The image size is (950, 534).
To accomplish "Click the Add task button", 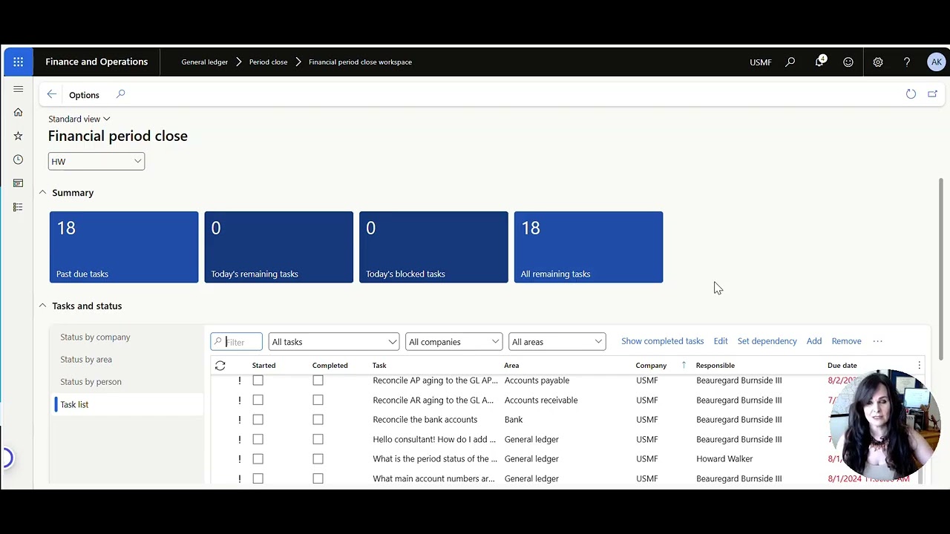I will (x=814, y=341).
